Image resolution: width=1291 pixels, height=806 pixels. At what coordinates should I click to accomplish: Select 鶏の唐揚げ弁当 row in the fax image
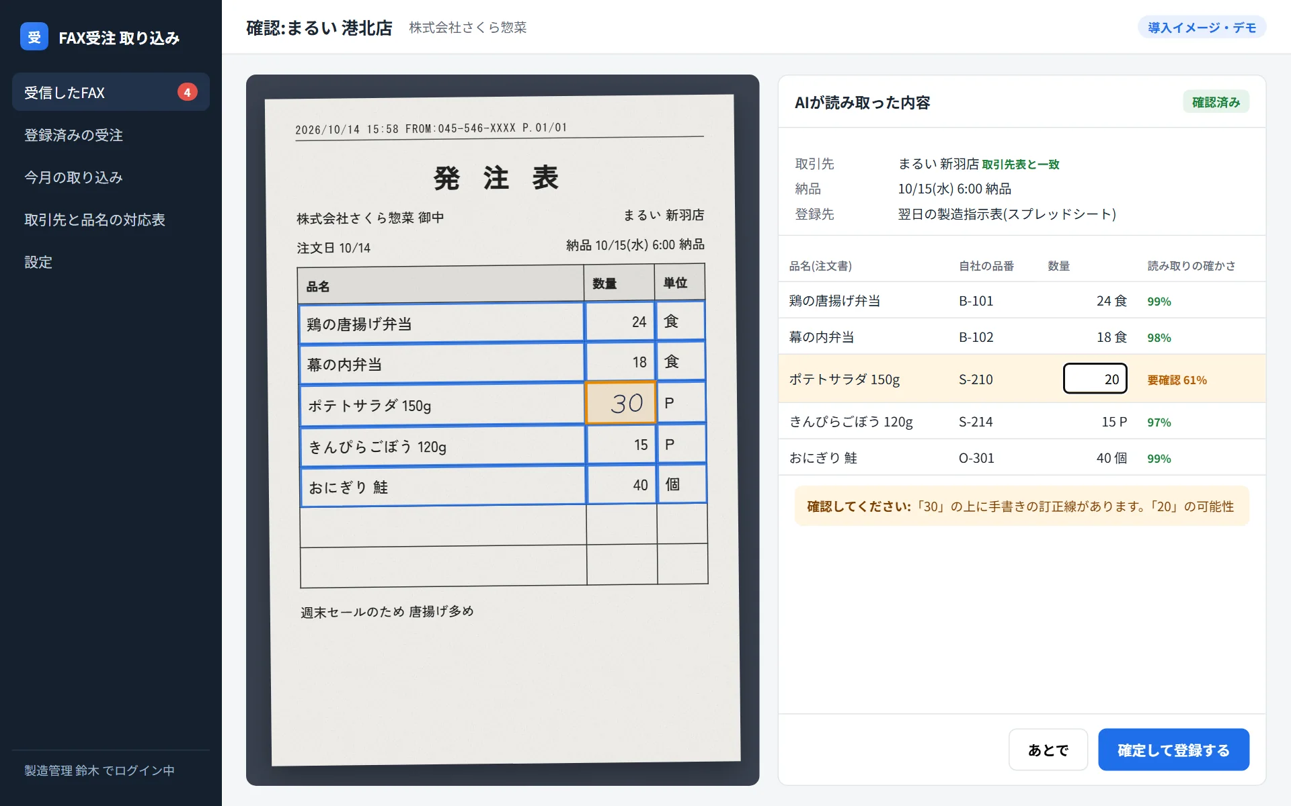click(441, 323)
